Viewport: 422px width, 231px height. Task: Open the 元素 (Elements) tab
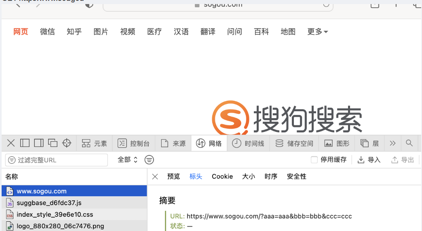94,143
